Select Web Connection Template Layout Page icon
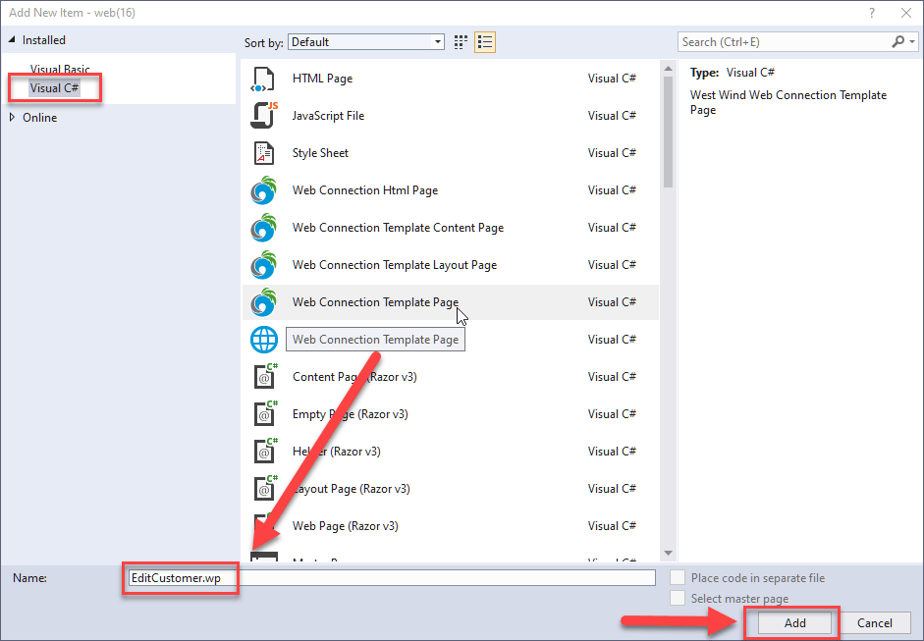Image resolution: width=924 pixels, height=641 pixels. coord(263,264)
